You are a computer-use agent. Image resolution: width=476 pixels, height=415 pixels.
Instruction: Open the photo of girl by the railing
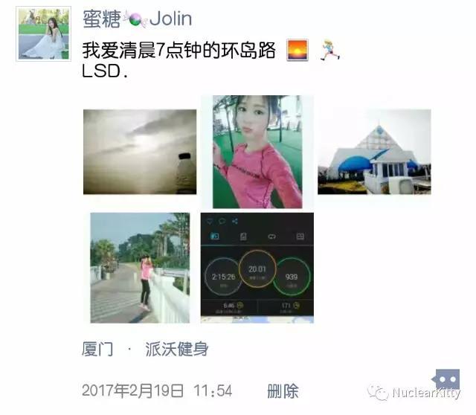click(x=140, y=268)
